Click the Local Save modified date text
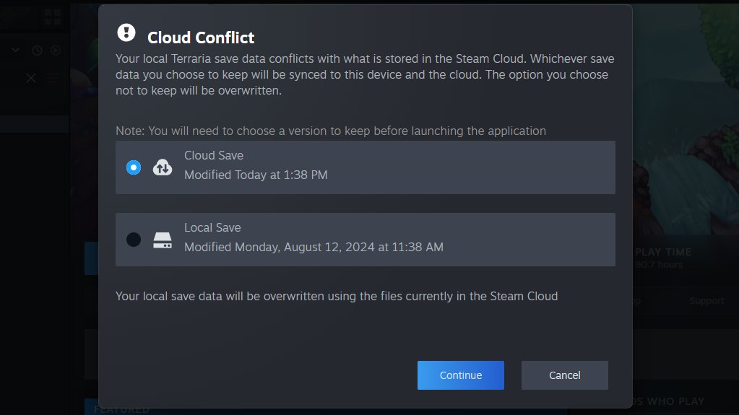 (314, 248)
